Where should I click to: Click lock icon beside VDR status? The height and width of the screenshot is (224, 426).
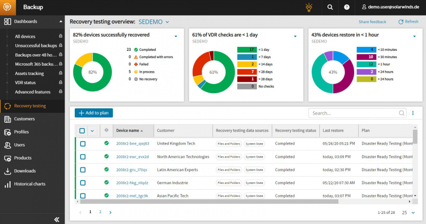tap(60, 82)
